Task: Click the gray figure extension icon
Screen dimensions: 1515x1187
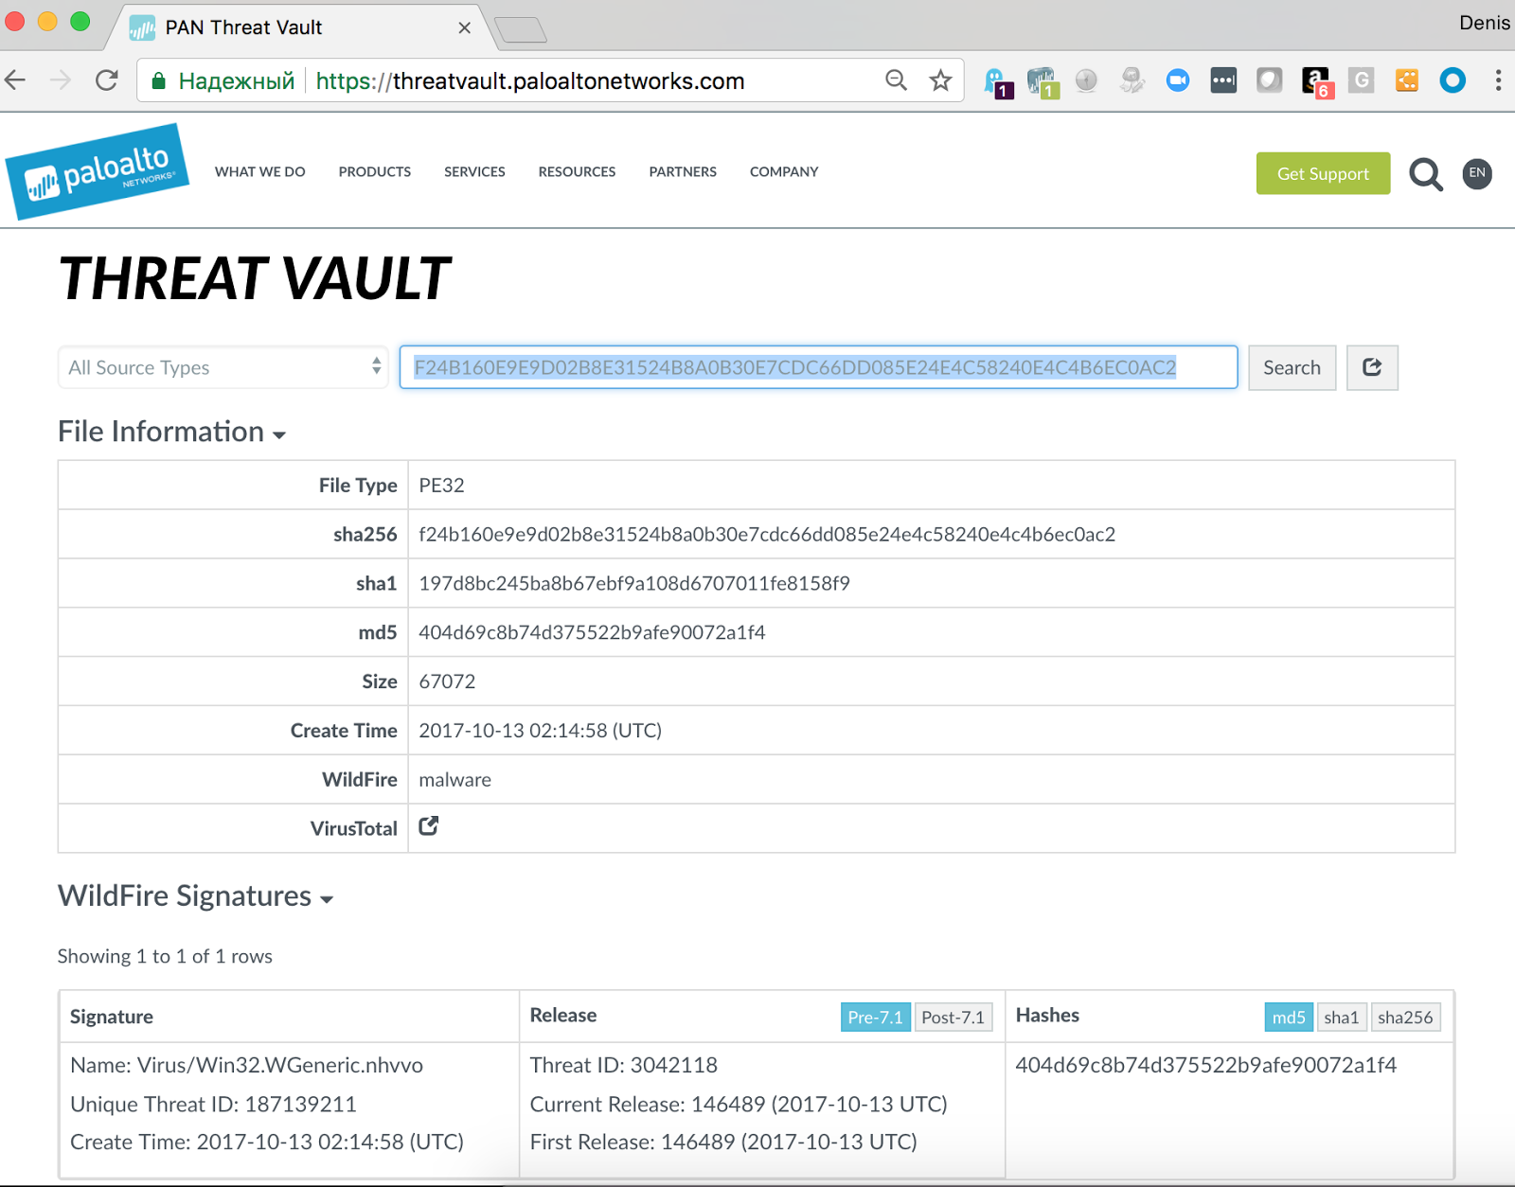Action: tap(1132, 80)
